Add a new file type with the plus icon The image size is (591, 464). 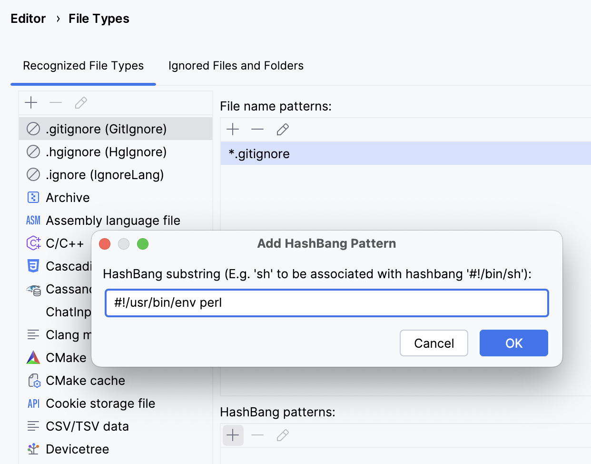pos(31,102)
